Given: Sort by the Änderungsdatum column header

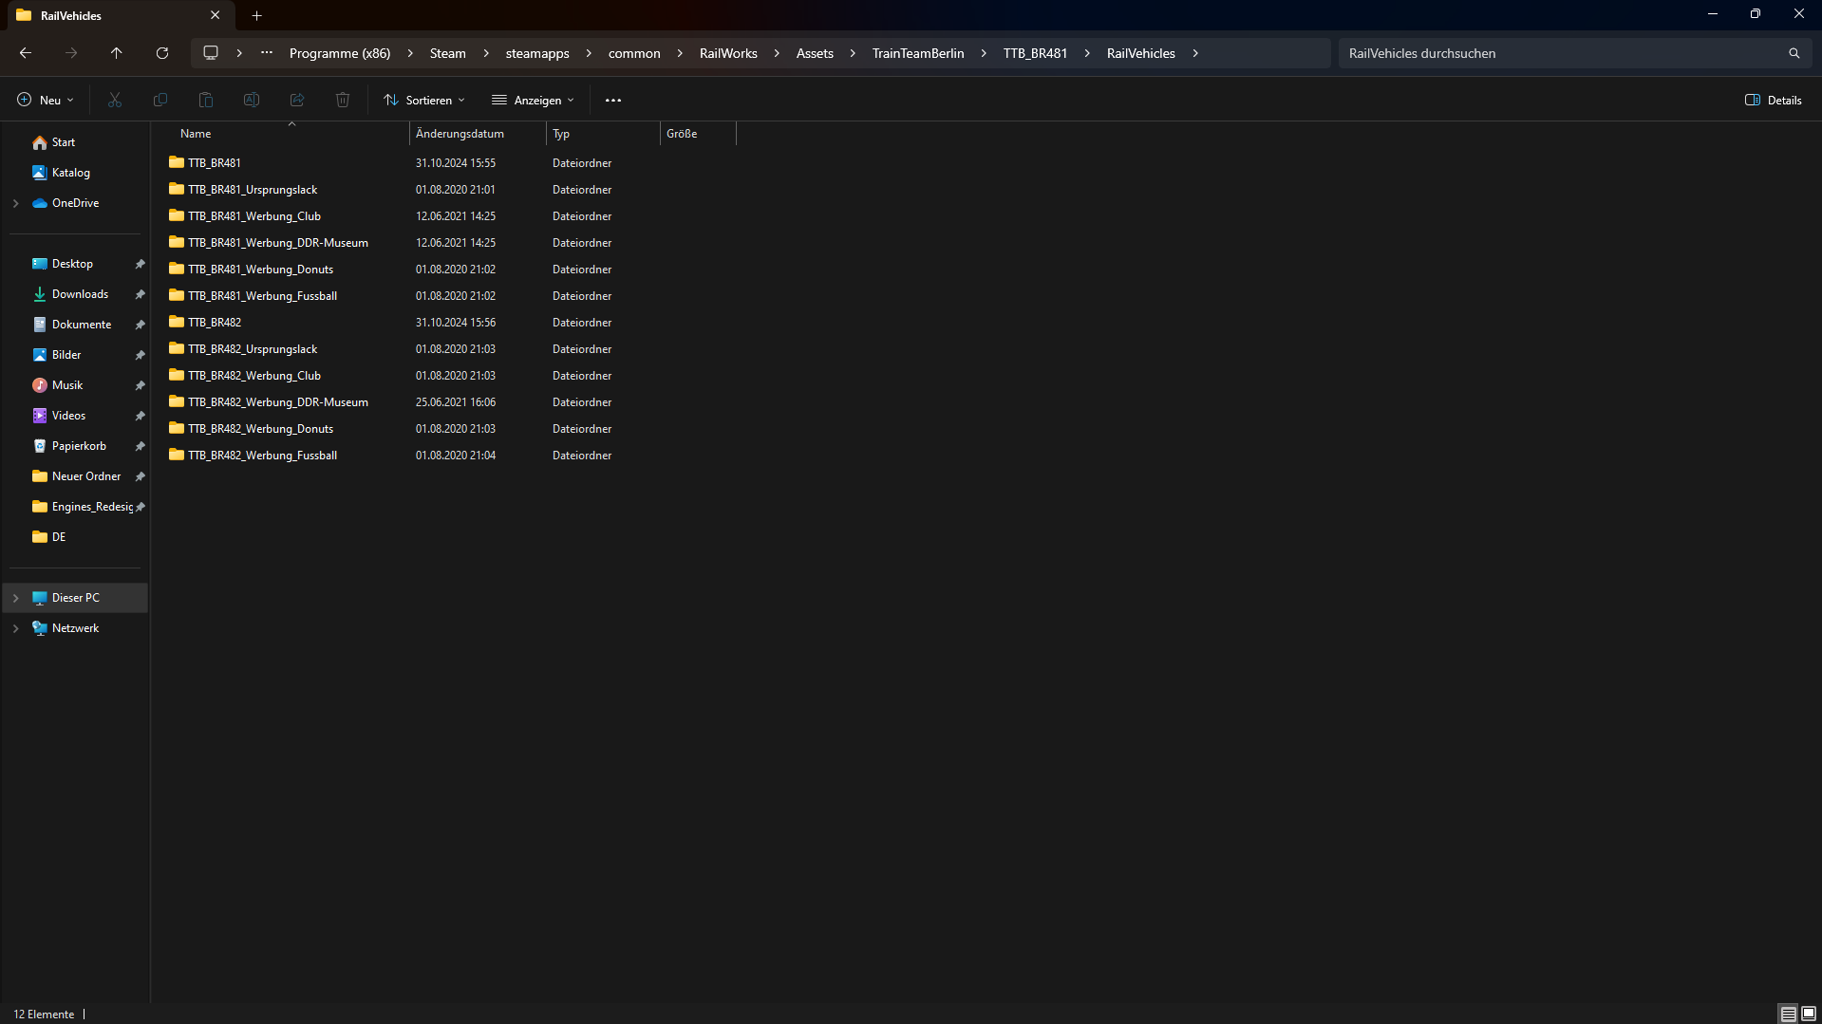Looking at the screenshot, I should [478, 134].
